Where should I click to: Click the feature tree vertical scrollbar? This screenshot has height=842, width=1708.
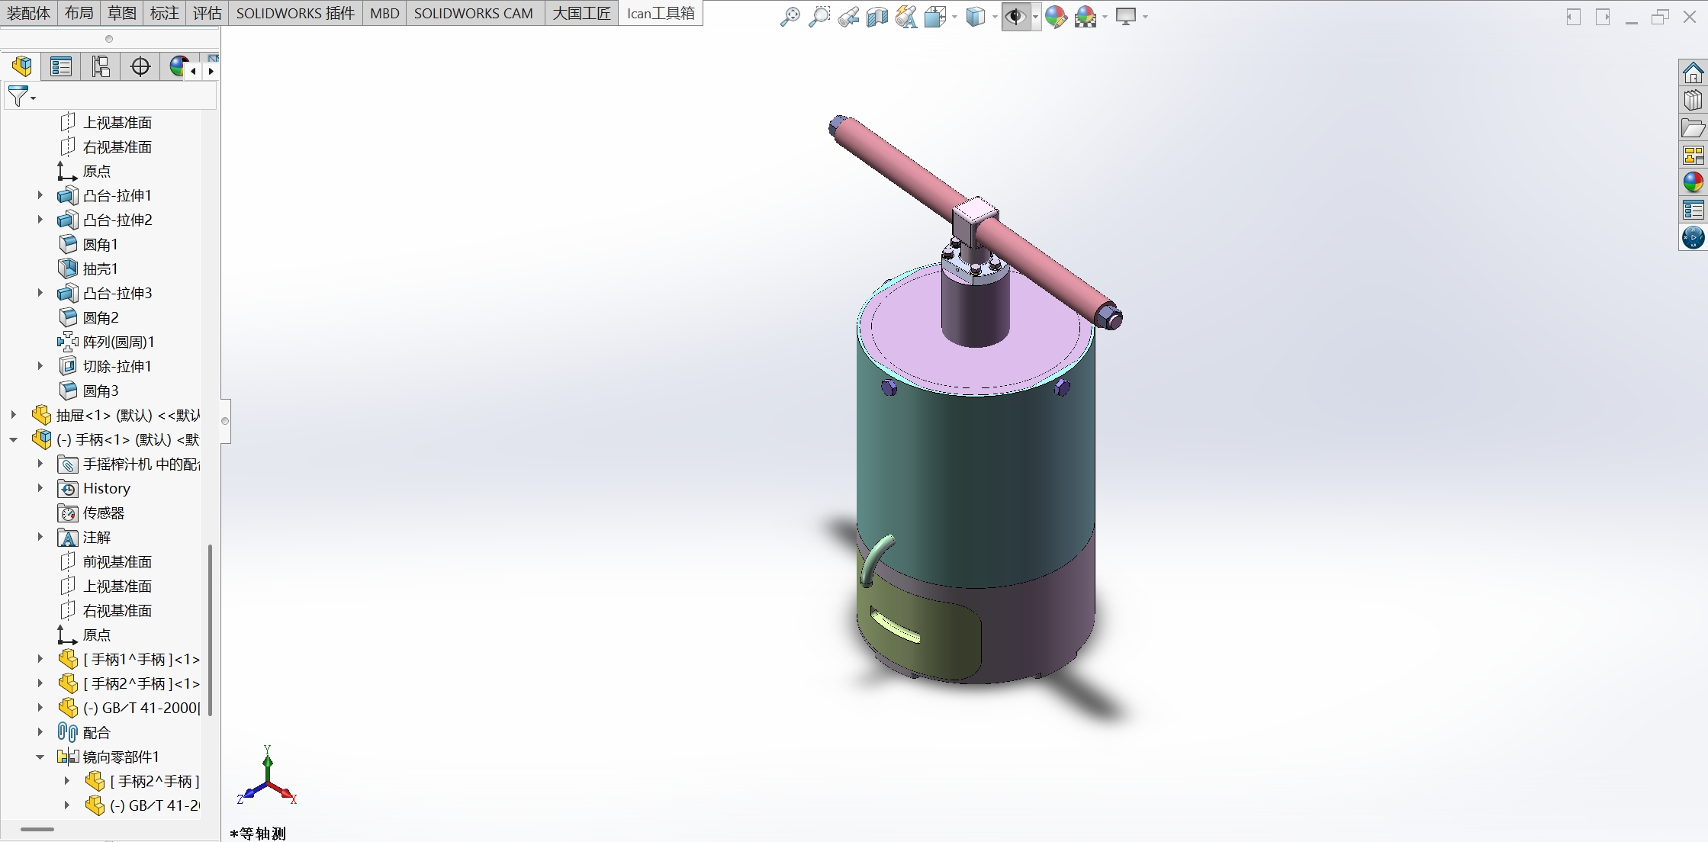210,629
